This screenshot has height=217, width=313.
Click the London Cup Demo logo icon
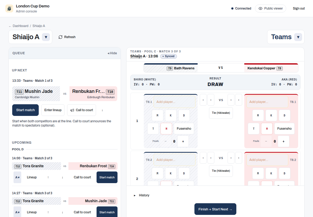pos(9,8)
